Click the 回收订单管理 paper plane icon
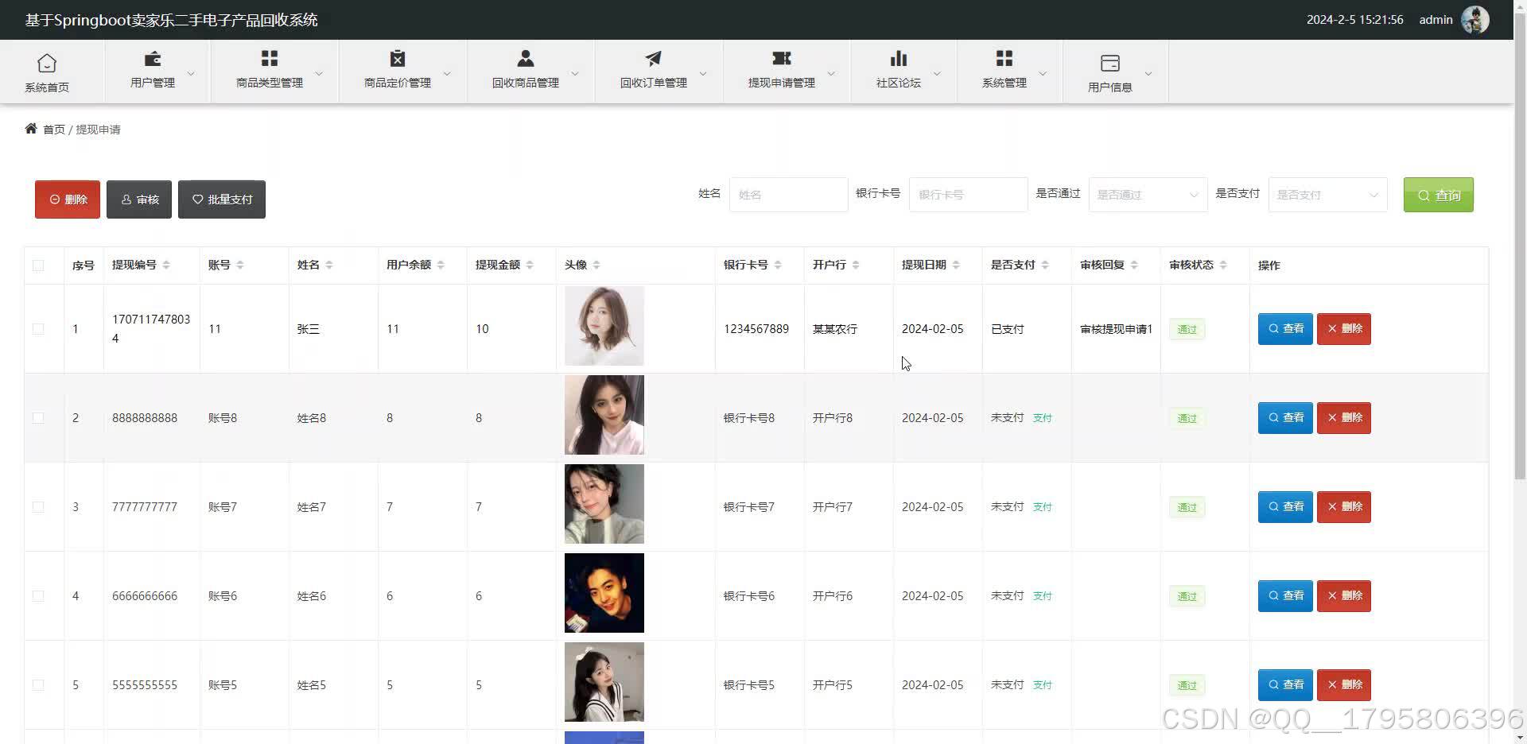This screenshot has width=1527, height=744. [653, 58]
